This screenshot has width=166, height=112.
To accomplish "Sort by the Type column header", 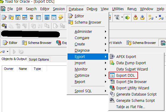I will pyautogui.click(x=39, y=69).
